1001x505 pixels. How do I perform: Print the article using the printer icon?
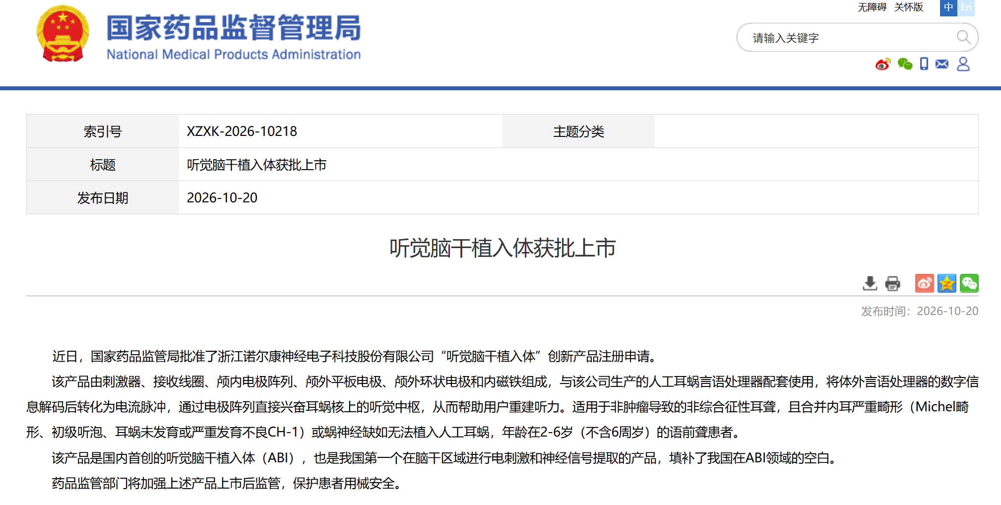(x=892, y=283)
